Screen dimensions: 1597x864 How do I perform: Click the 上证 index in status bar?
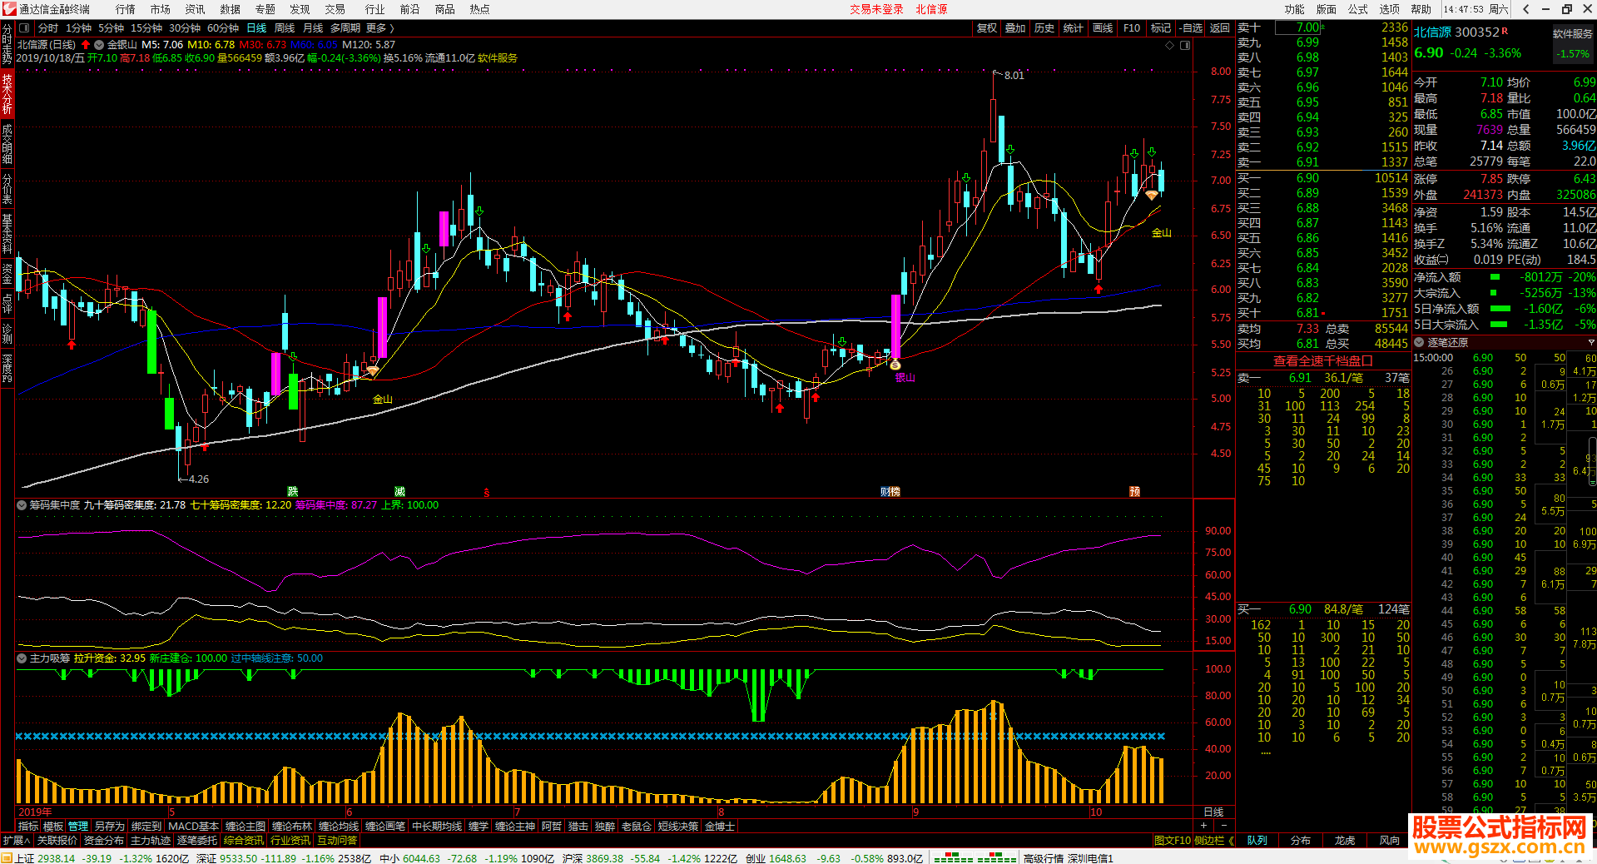coord(25,858)
